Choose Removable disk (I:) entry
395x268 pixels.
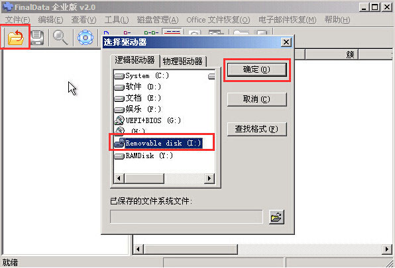pyautogui.click(x=158, y=143)
